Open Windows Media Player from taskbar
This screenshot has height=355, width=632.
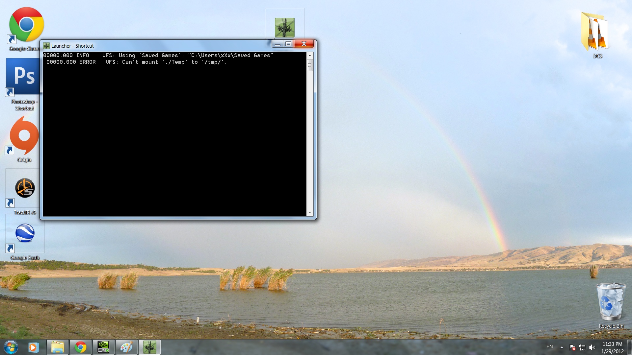pyautogui.click(x=33, y=347)
